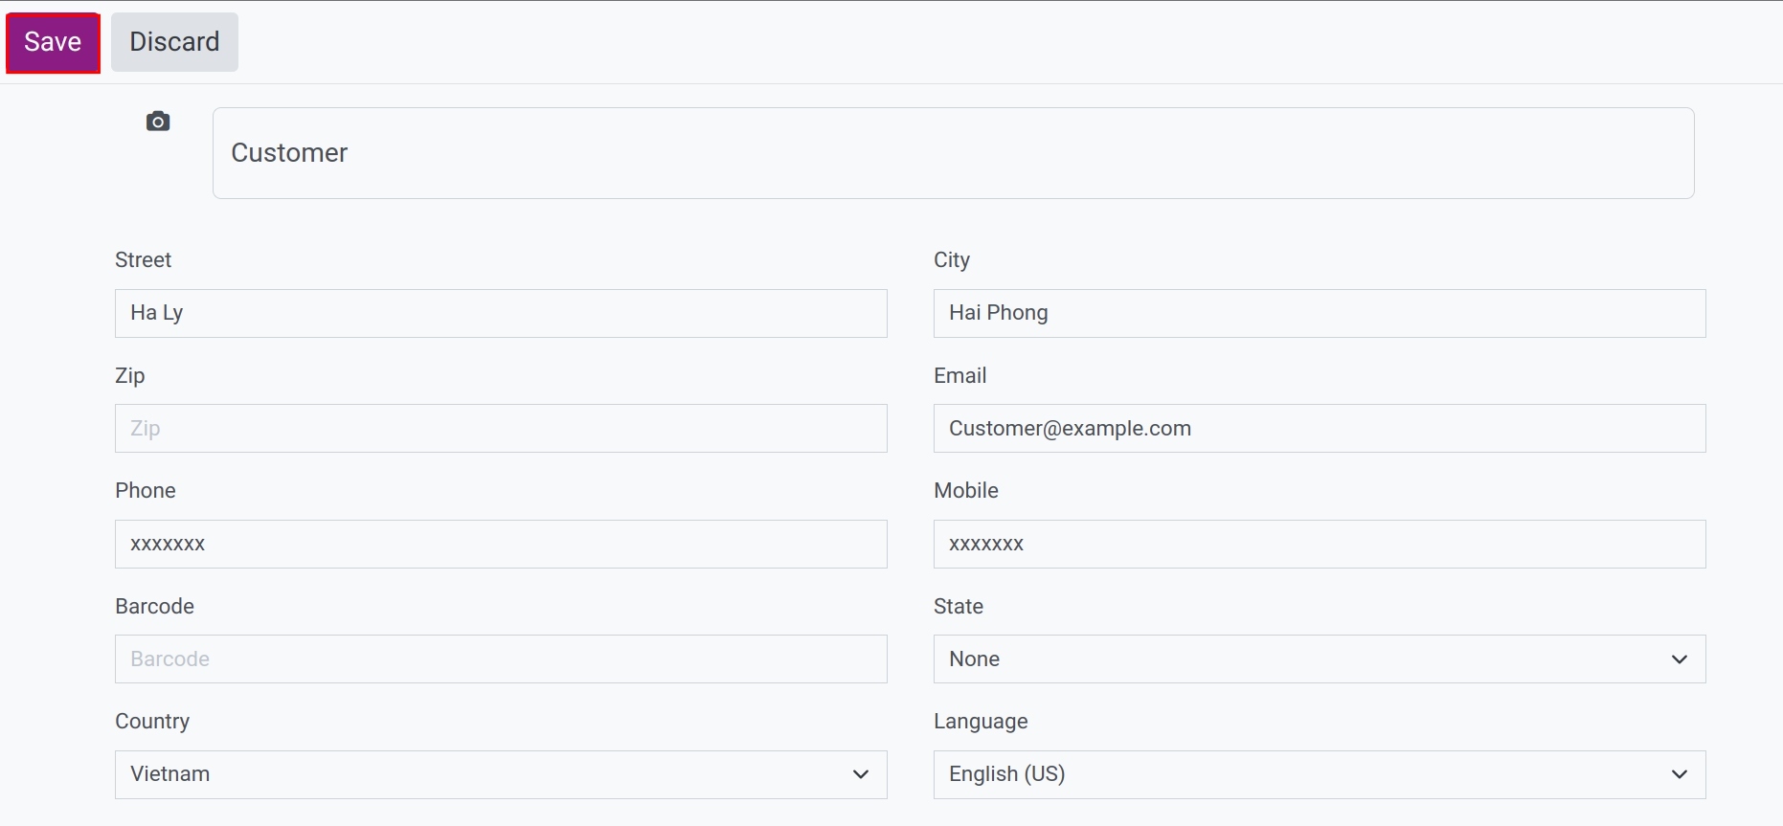Screen dimensions: 1783x826
Task: Click the Email field with Customer@example.com
Action: point(1320,429)
